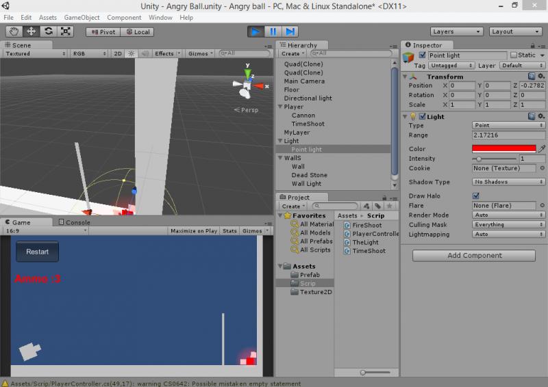Select the Rotate tool
548x387 pixels.
48,31
